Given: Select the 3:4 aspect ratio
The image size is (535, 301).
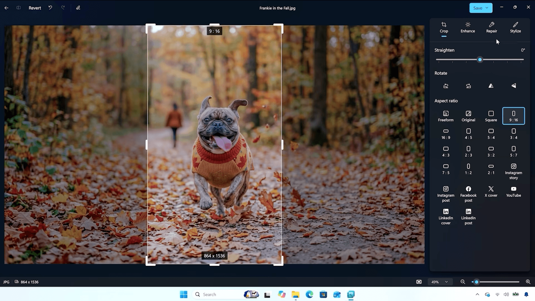Looking at the screenshot, I should tap(514, 134).
